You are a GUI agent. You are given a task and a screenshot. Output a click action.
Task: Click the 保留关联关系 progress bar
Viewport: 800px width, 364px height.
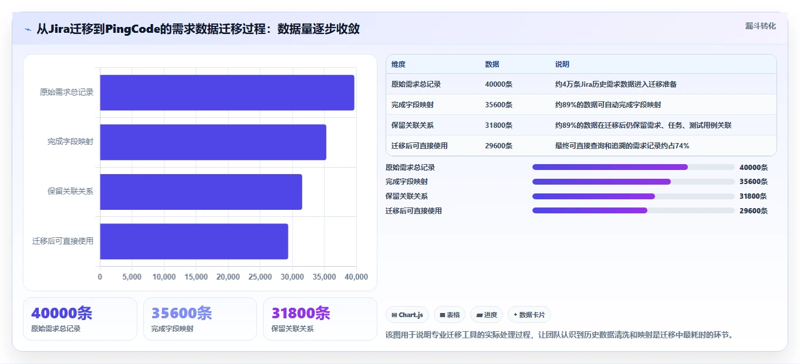point(633,196)
